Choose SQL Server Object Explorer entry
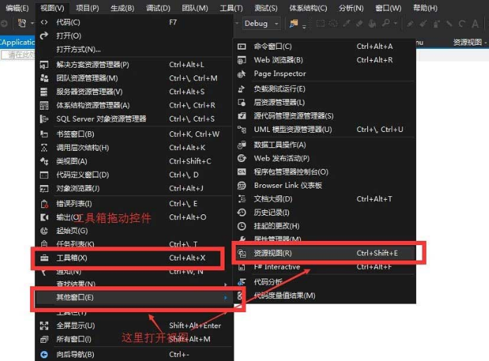Screen dimensions: 489x361 101,119
